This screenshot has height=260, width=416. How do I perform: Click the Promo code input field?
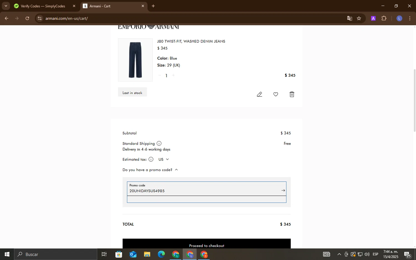click(207, 189)
